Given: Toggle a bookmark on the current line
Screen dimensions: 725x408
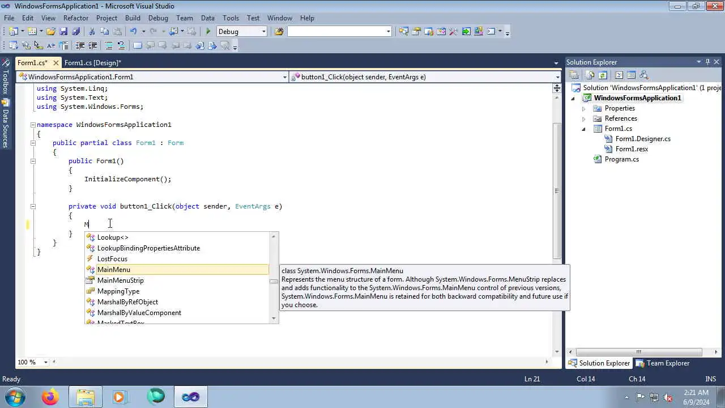Looking at the screenshot, I should [137, 45].
